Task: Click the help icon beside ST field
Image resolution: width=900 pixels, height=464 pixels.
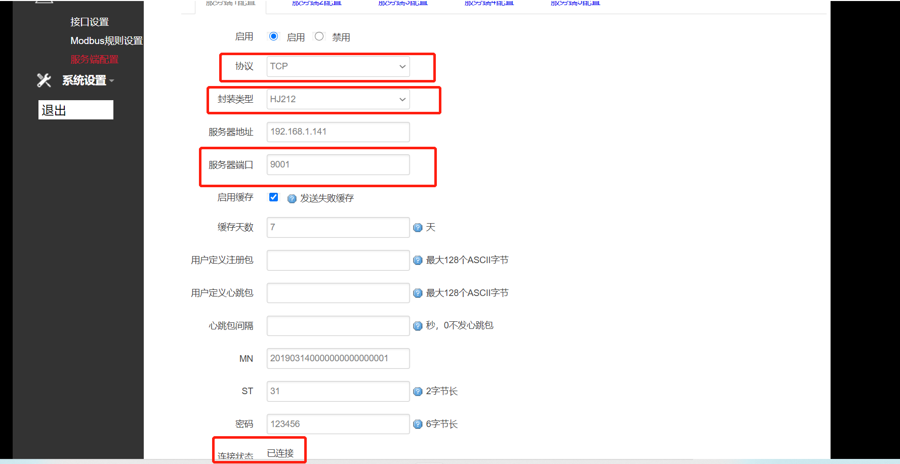Action: (417, 391)
